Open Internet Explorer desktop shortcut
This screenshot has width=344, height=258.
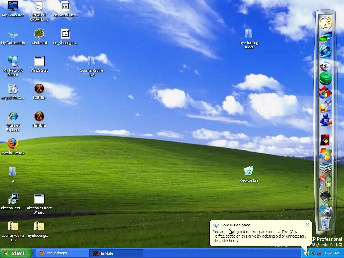coord(13,121)
